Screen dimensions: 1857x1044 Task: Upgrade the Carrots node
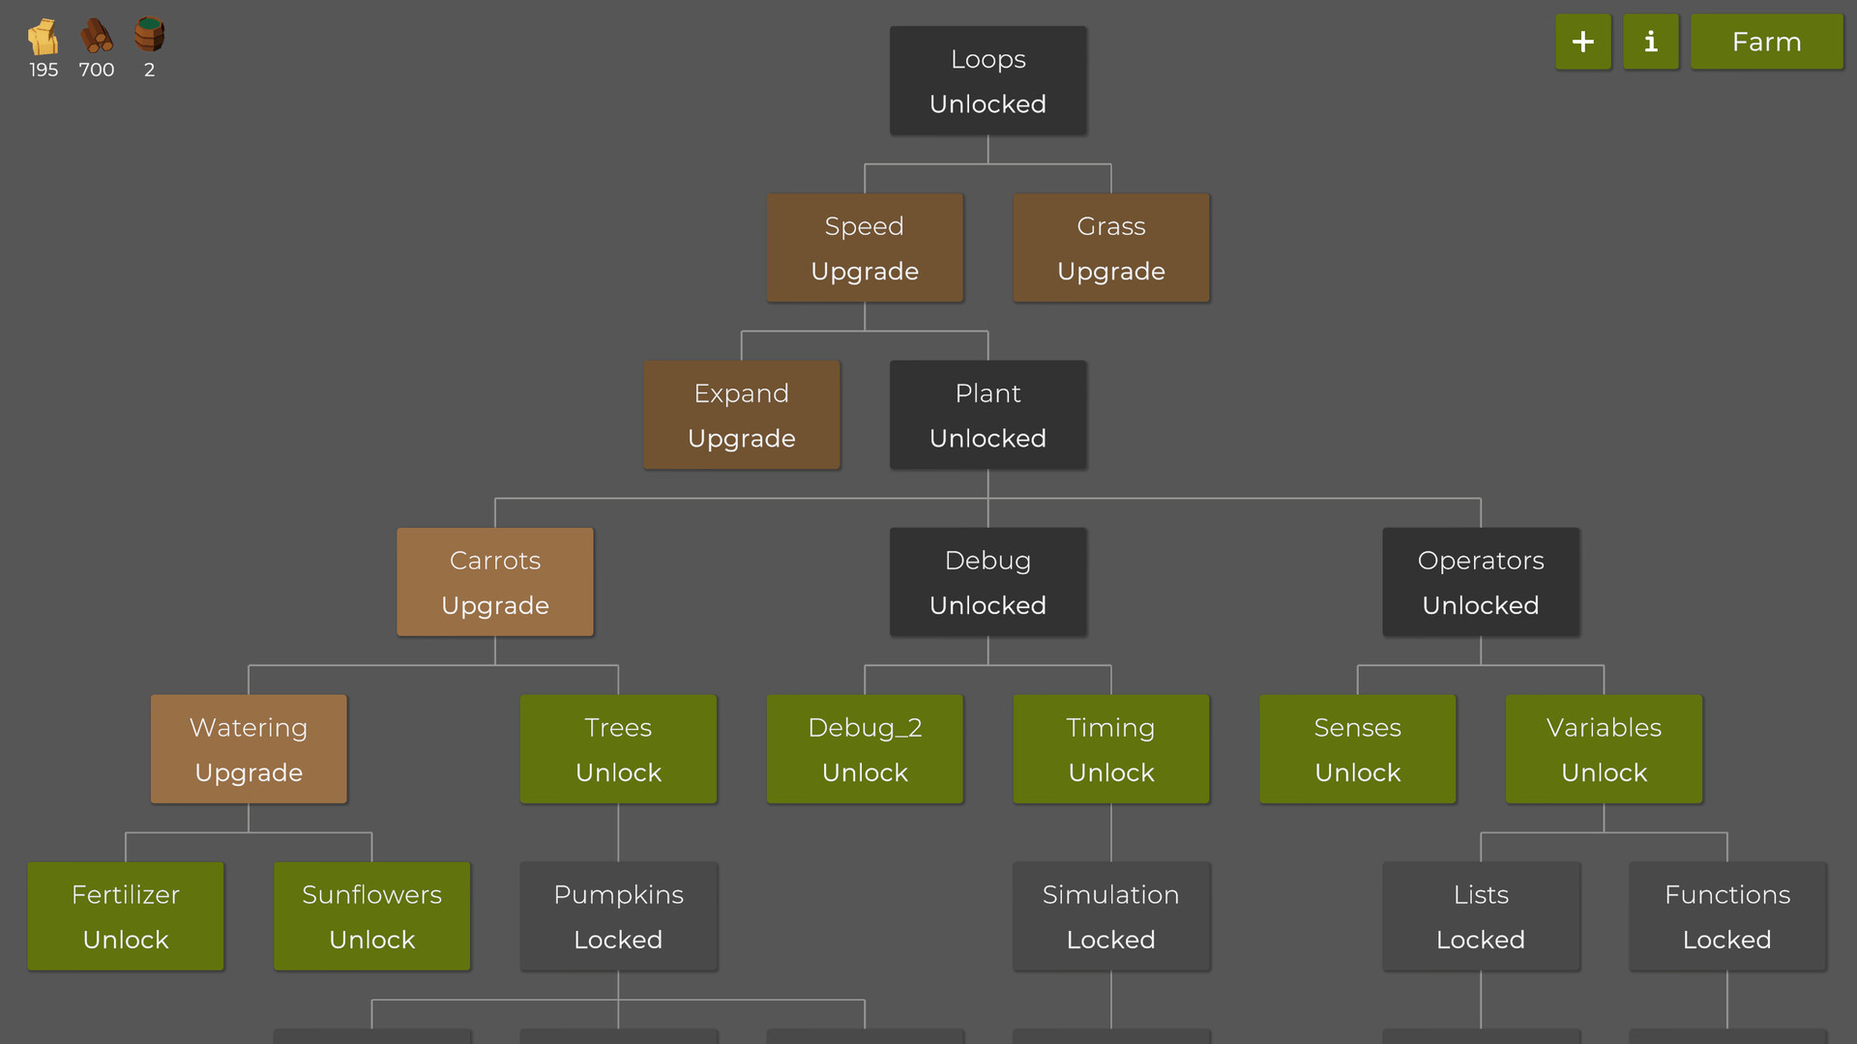pos(495,582)
